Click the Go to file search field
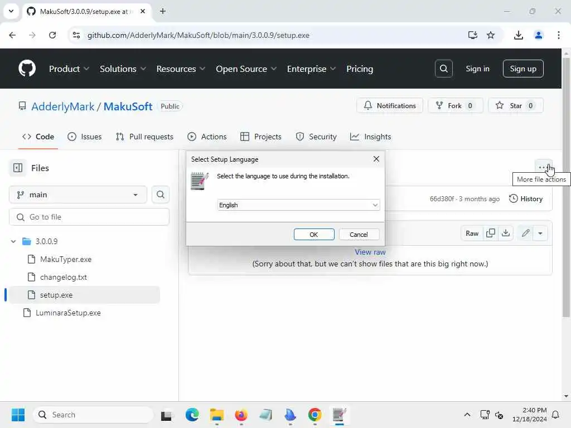Viewport: 571px width, 428px height. (89, 217)
